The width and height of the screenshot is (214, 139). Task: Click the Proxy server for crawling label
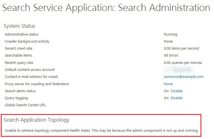tap(37, 84)
